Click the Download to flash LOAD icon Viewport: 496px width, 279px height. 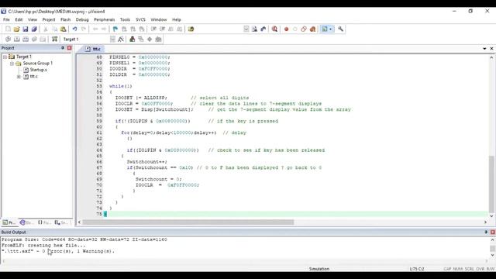click(54, 40)
